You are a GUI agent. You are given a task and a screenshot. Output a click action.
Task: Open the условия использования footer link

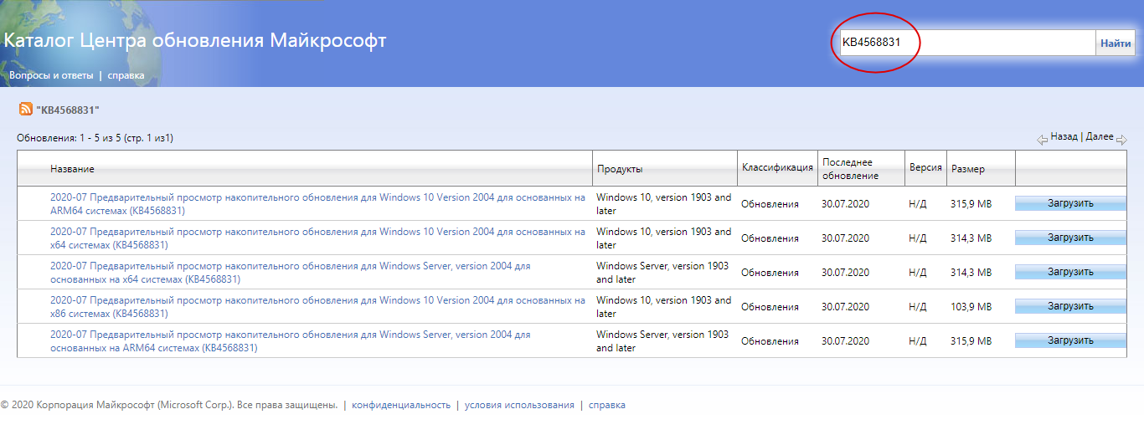(519, 405)
